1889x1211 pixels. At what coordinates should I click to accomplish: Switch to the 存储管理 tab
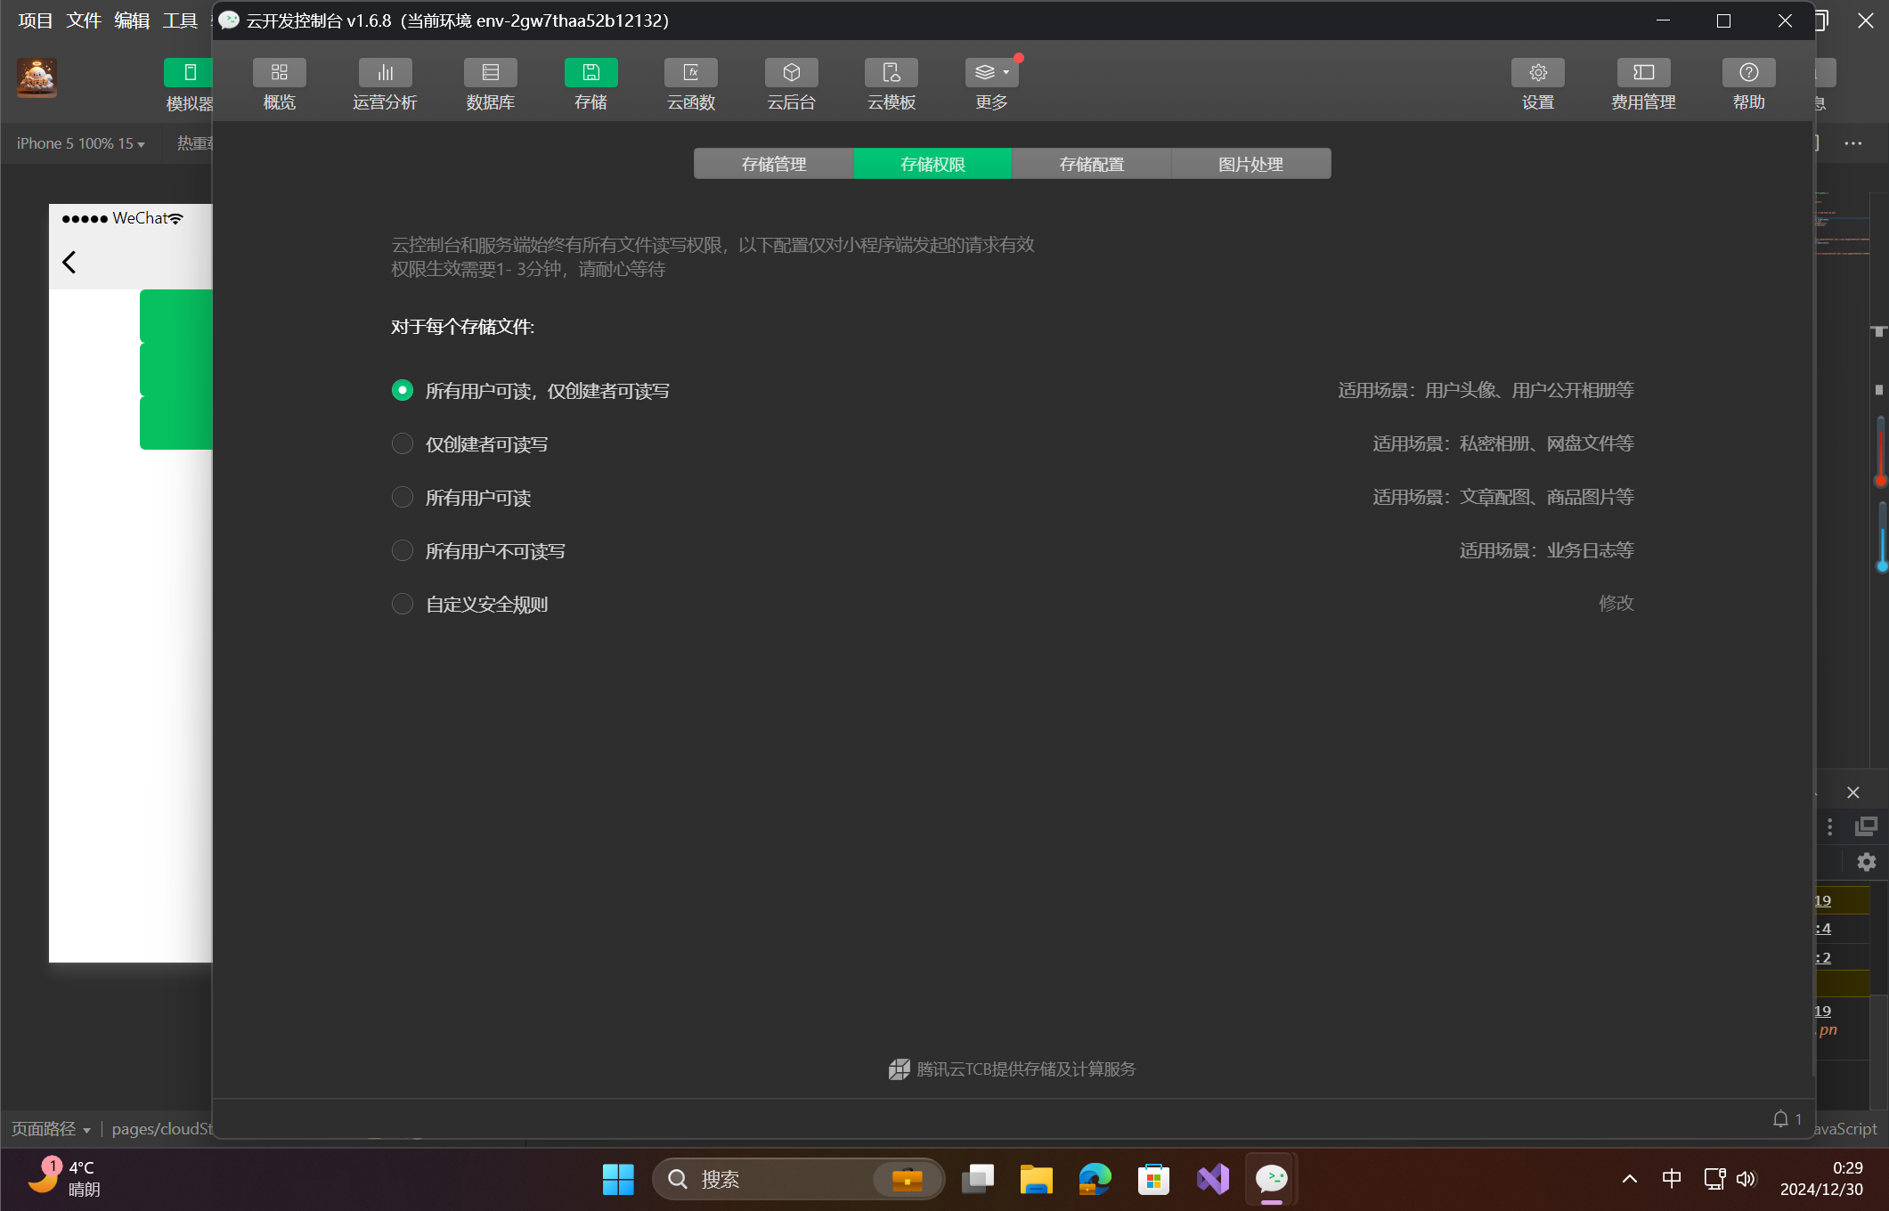click(773, 163)
